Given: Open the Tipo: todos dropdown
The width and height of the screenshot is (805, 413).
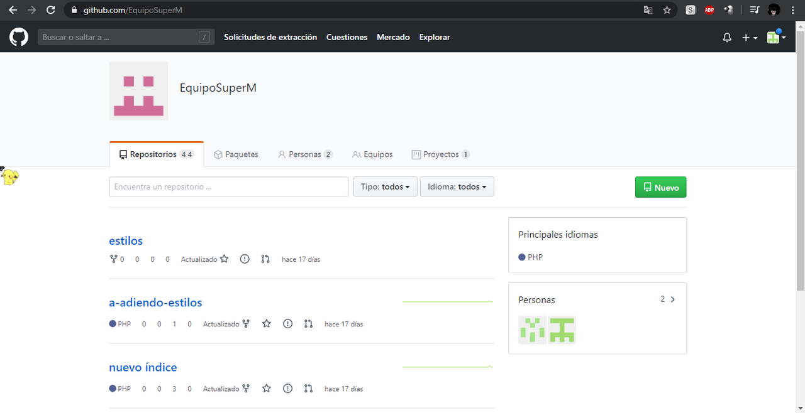Looking at the screenshot, I should click(386, 186).
